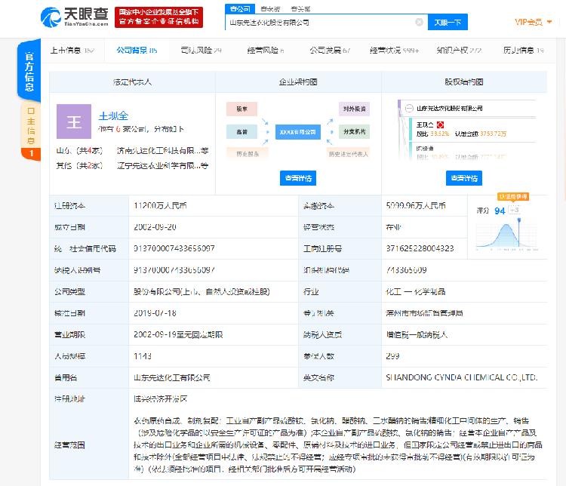Click business registration number 371625228004323
Screen dimensions: 566x486
tap(420, 248)
